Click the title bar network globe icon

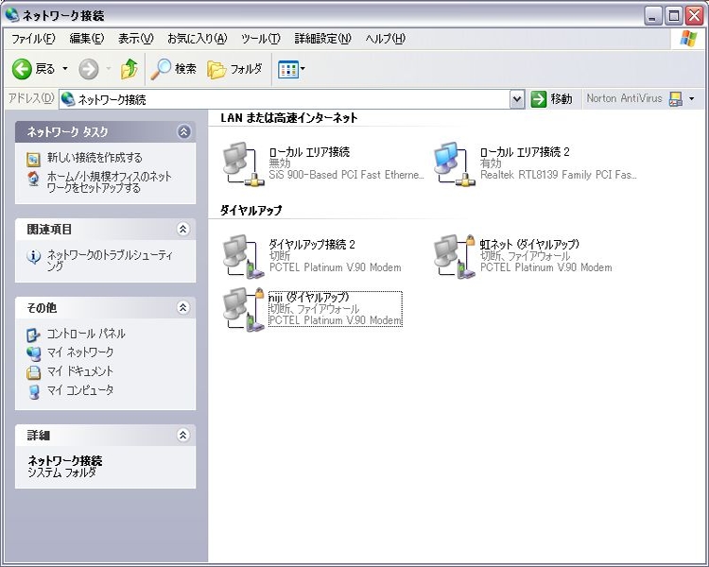(12, 15)
